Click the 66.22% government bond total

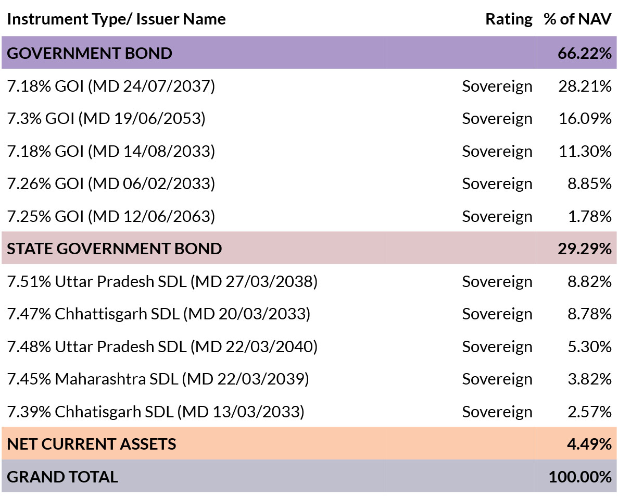(585, 53)
